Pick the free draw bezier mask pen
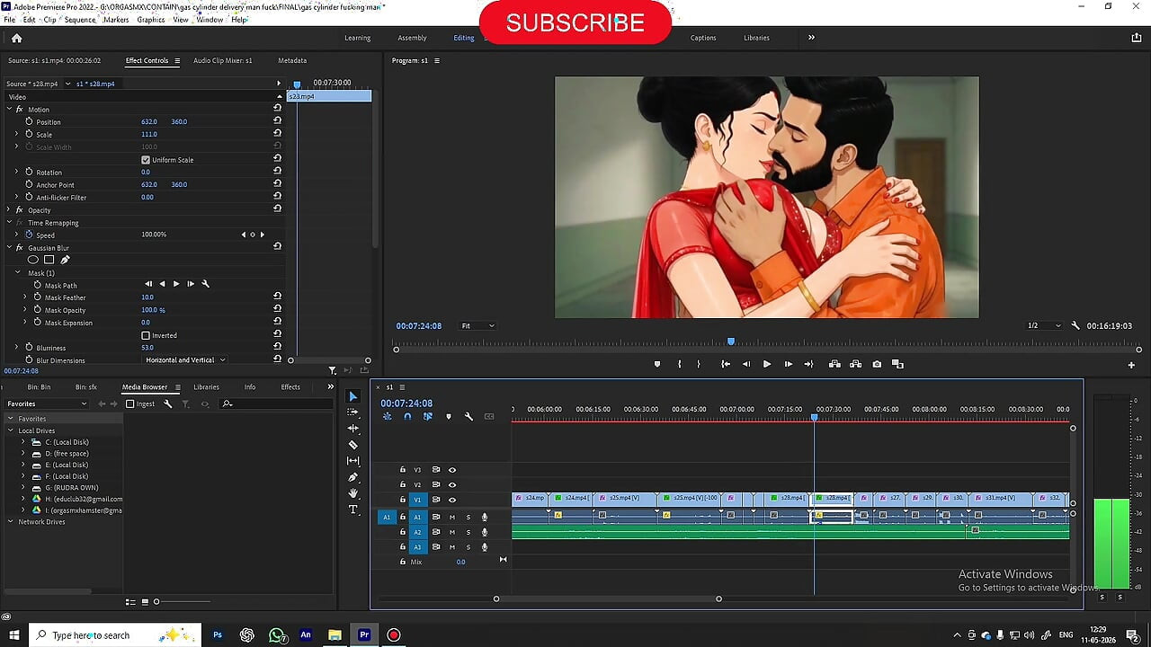 65,260
